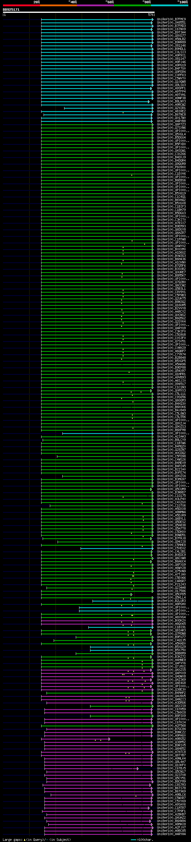The height and width of the screenshot is (842, 191).
Task: Select the UniRef100_C1GTU6 label
Action: click(171, 506)
